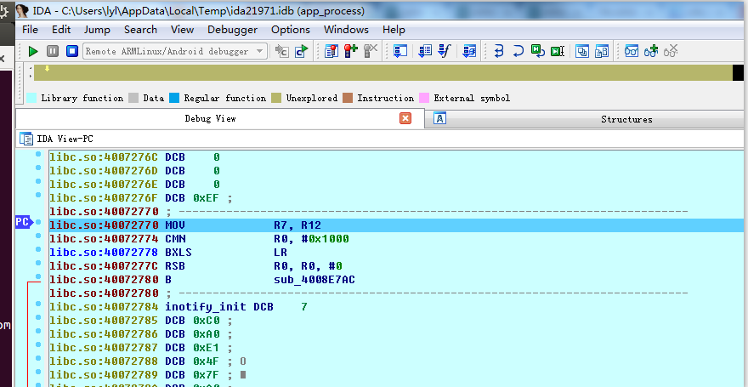Click the sub_4008E7AC branch target

coord(314,280)
